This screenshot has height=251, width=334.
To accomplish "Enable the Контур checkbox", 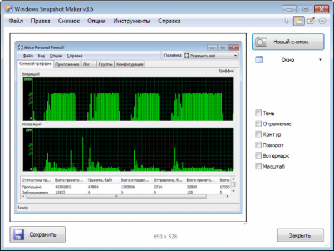I will coord(258,134).
